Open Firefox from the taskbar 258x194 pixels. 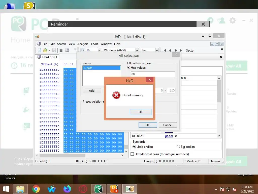click(67, 189)
